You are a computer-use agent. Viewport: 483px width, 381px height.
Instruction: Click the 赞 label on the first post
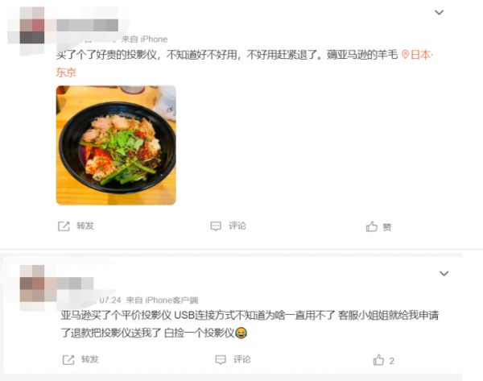pos(387,227)
